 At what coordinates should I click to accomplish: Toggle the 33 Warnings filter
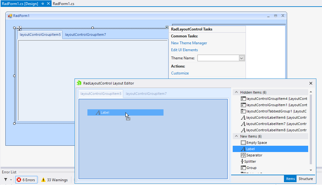pyautogui.click(x=54, y=180)
